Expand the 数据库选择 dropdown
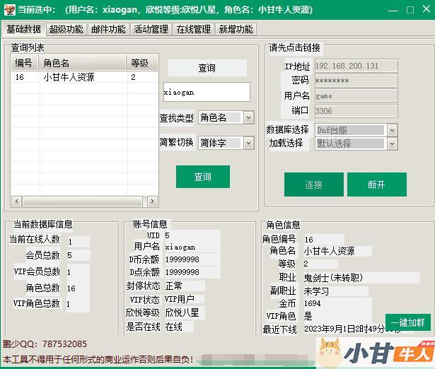435x369 pixels. [391, 130]
